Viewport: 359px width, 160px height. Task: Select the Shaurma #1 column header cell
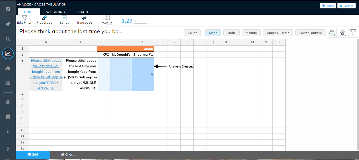143,55
